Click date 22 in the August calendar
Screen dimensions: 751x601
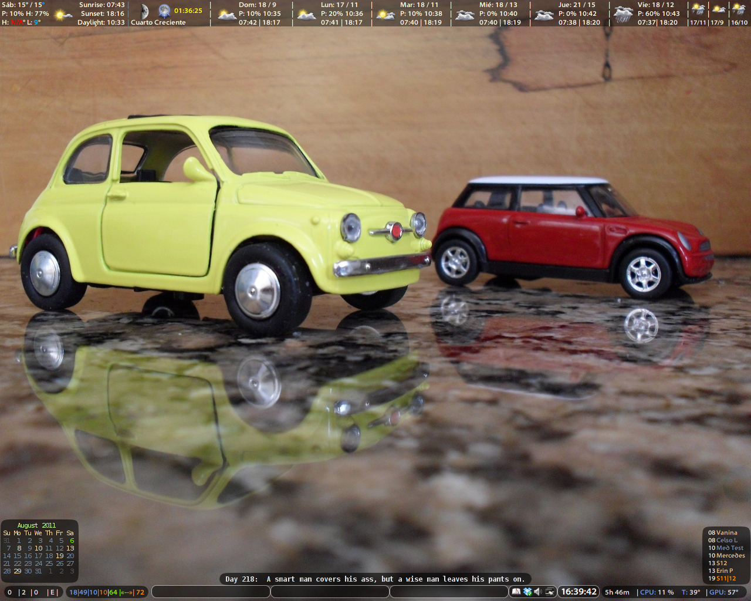[18, 563]
